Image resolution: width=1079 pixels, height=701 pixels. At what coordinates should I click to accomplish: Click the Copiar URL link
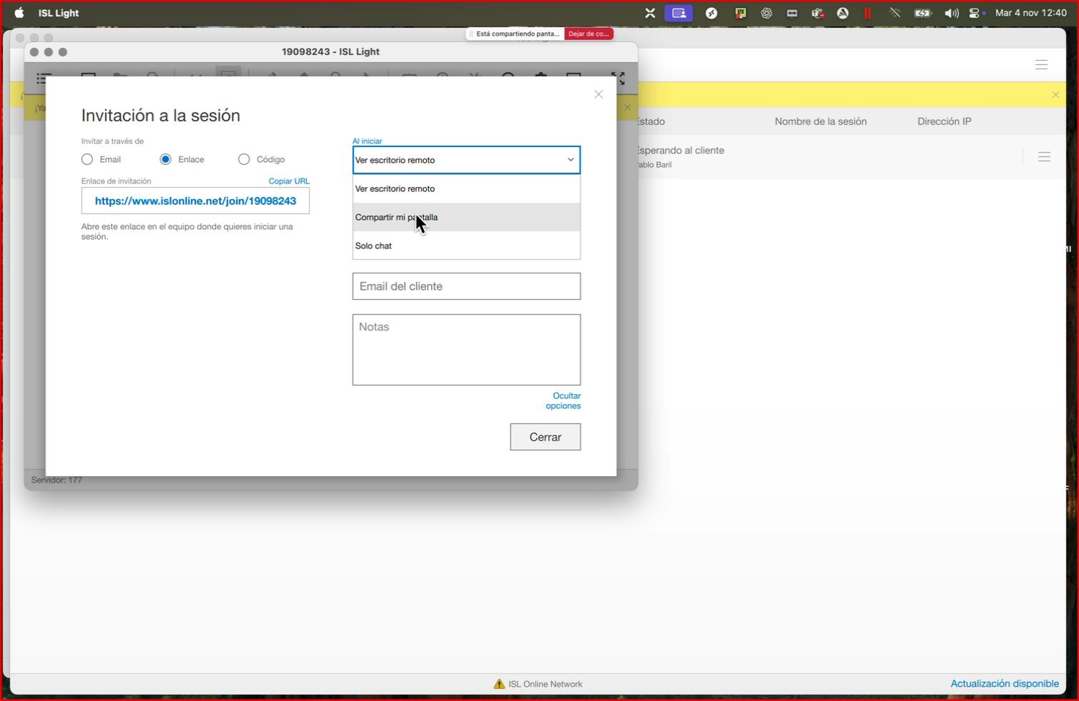tap(288, 181)
